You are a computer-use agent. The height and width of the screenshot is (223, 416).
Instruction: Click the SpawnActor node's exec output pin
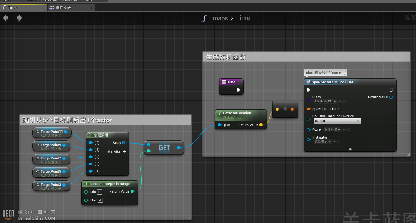[392, 90]
